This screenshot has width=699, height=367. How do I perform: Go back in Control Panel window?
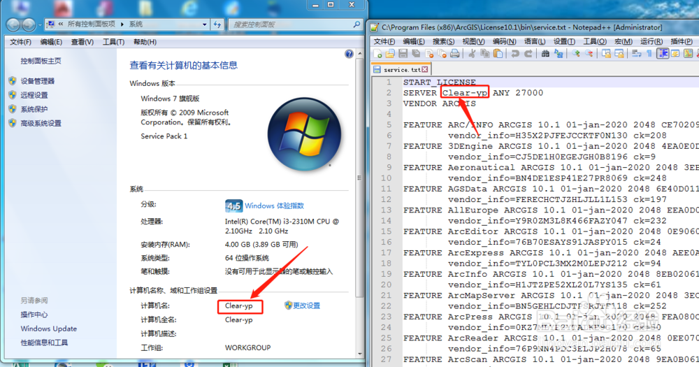[13, 24]
